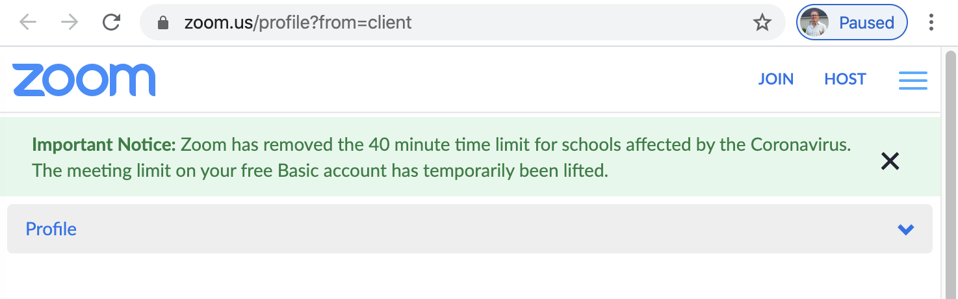
Task: Dismiss the Important Notice banner
Action: pos(890,161)
